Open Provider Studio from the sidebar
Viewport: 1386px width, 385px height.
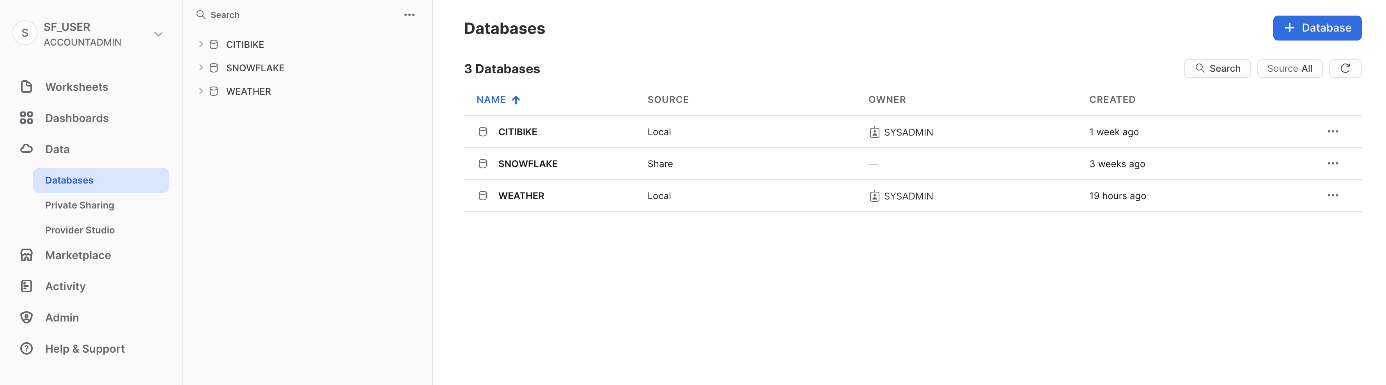80,230
